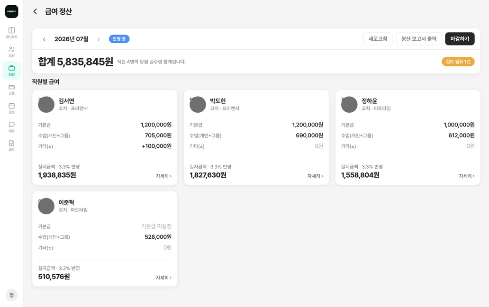Screen dimensions: 489x307
Task: Click +100,000원 in 김서연's card
Action: tap(156, 146)
